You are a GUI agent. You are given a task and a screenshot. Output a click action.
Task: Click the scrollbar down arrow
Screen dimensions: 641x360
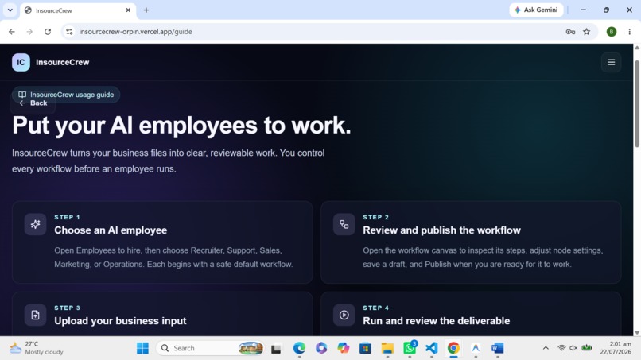(x=637, y=333)
